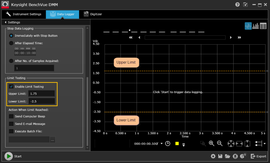270x163 pixels.
Task: Enable Send Computer Beep checkbox
Action: pyautogui.click(x=11, y=116)
